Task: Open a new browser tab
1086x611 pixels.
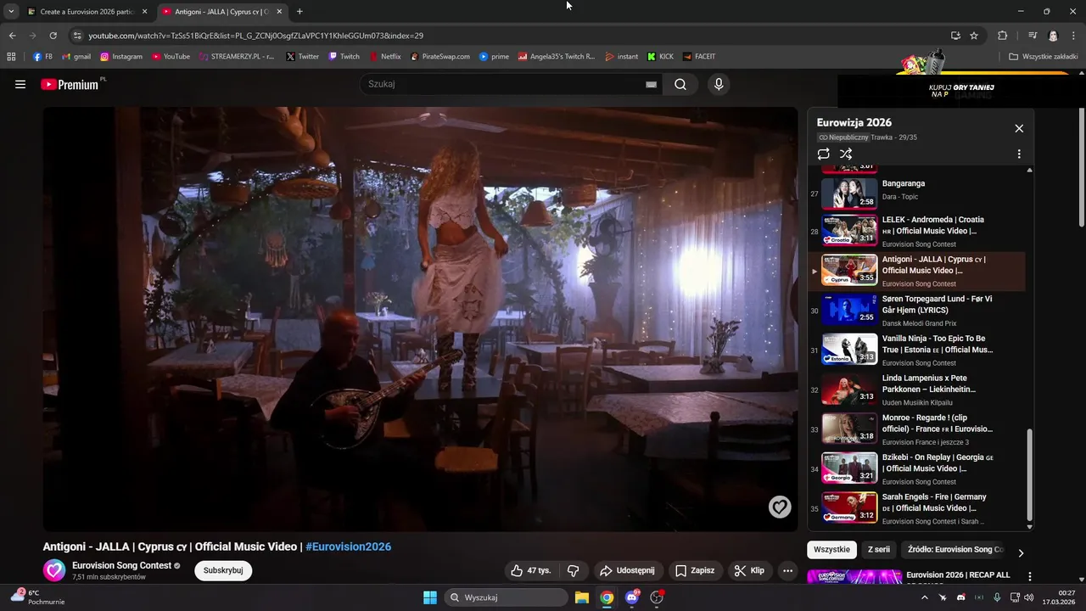Action: pyautogui.click(x=299, y=12)
